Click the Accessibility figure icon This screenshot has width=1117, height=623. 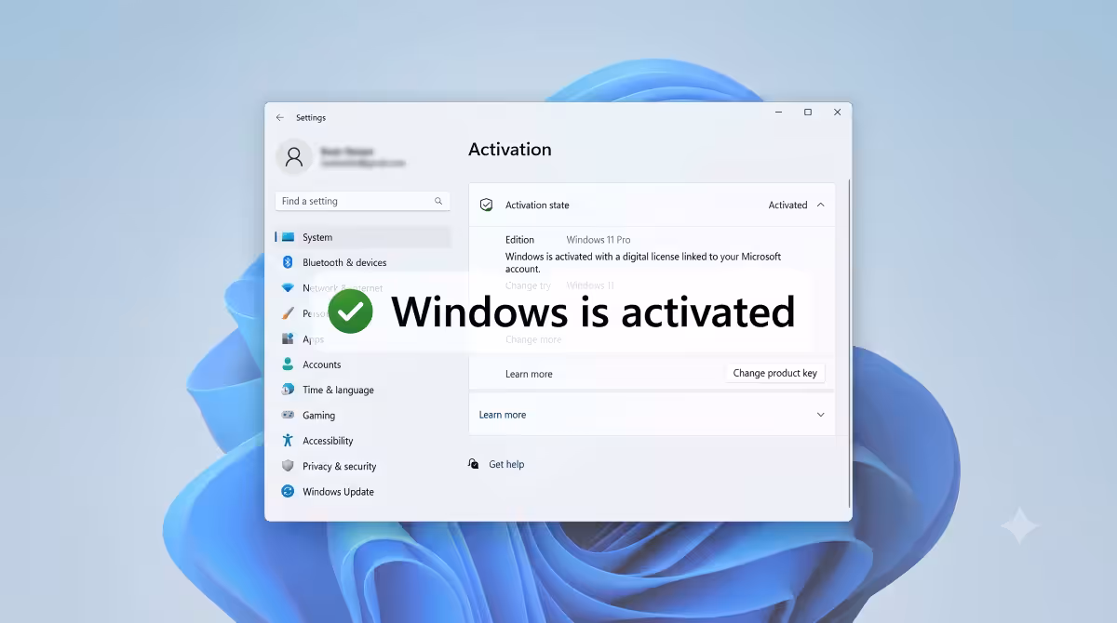coord(288,441)
